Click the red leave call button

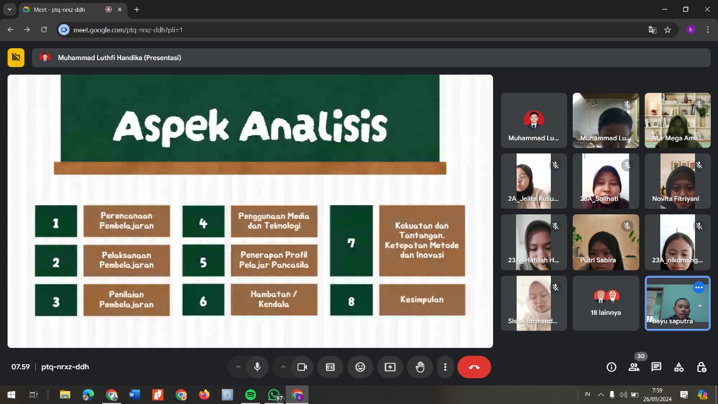pos(474,367)
